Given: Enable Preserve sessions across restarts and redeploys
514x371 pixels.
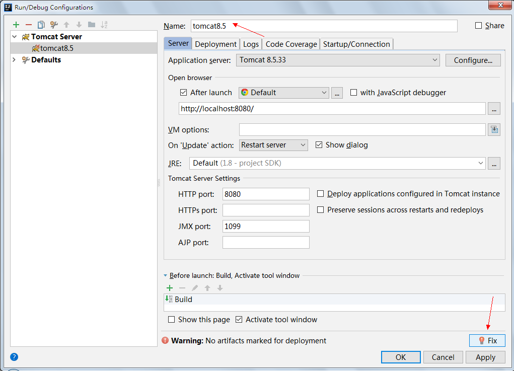Looking at the screenshot, I should pyautogui.click(x=321, y=210).
